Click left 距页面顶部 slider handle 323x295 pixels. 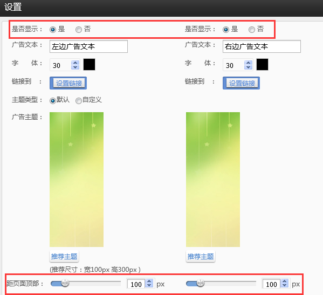coord(65,283)
